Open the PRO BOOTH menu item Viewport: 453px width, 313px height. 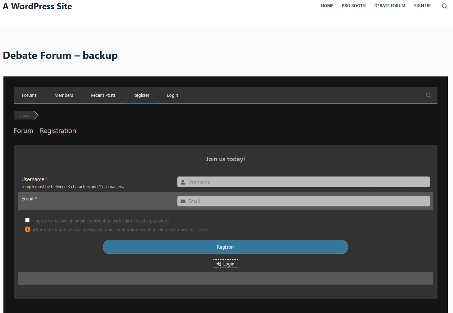click(x=354, y=6)
